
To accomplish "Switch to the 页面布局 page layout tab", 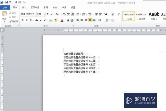I will pos(35,7).
